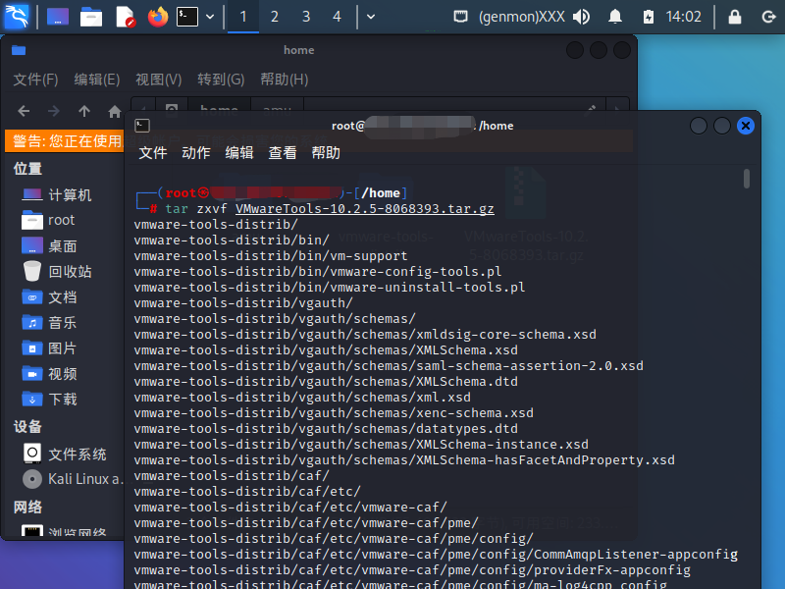Go forward in file manager
The width and height of the screenshot is (785, 589).
(54, 111)
